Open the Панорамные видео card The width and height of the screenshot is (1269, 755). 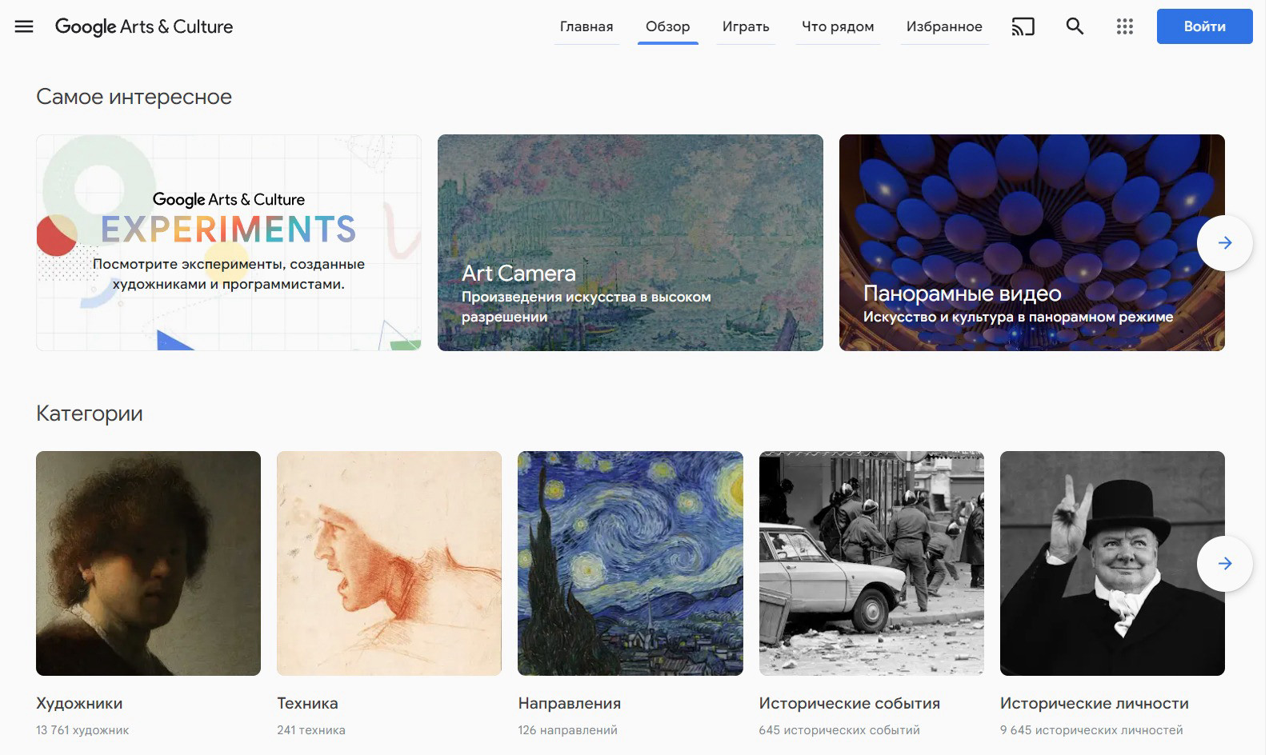point(1032,242)
